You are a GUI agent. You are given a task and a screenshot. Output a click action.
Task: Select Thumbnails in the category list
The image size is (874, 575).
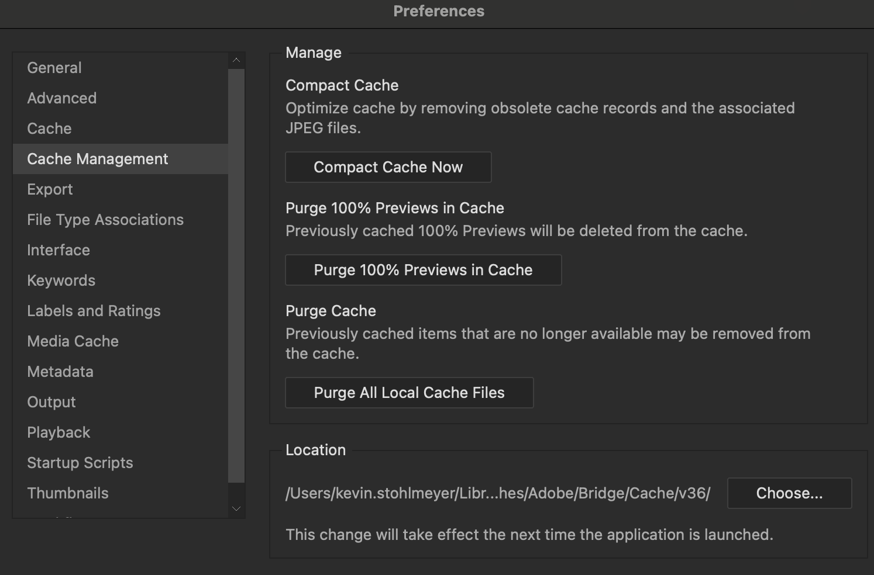point(68,493)
